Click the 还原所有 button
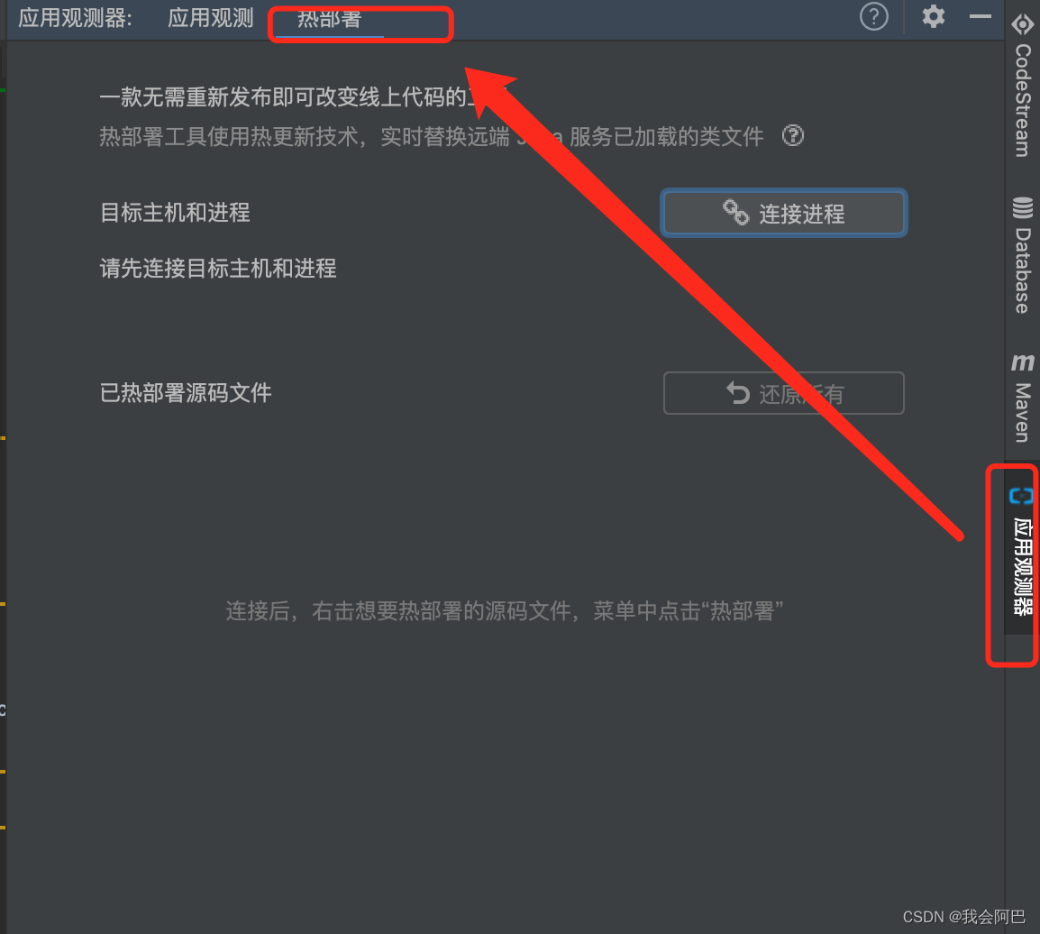 783,393
